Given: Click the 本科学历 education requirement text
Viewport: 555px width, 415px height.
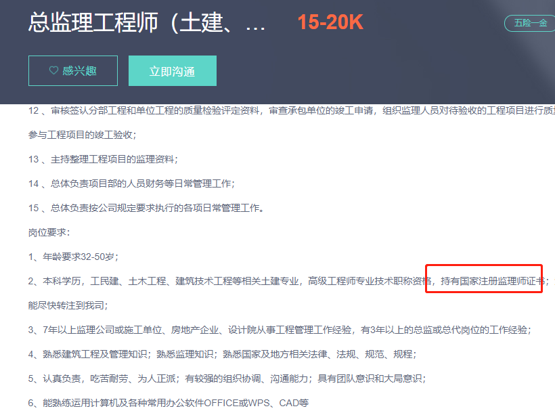Looking at the screenshot, I should (68, 281).
